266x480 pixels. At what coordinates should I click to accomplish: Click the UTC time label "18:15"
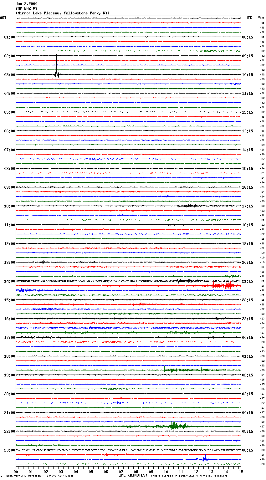pyautogui.click(x=248, y=225)
